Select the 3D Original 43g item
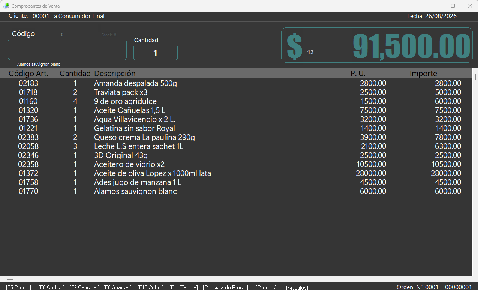 pyautogui.click(x=236, y=155)
